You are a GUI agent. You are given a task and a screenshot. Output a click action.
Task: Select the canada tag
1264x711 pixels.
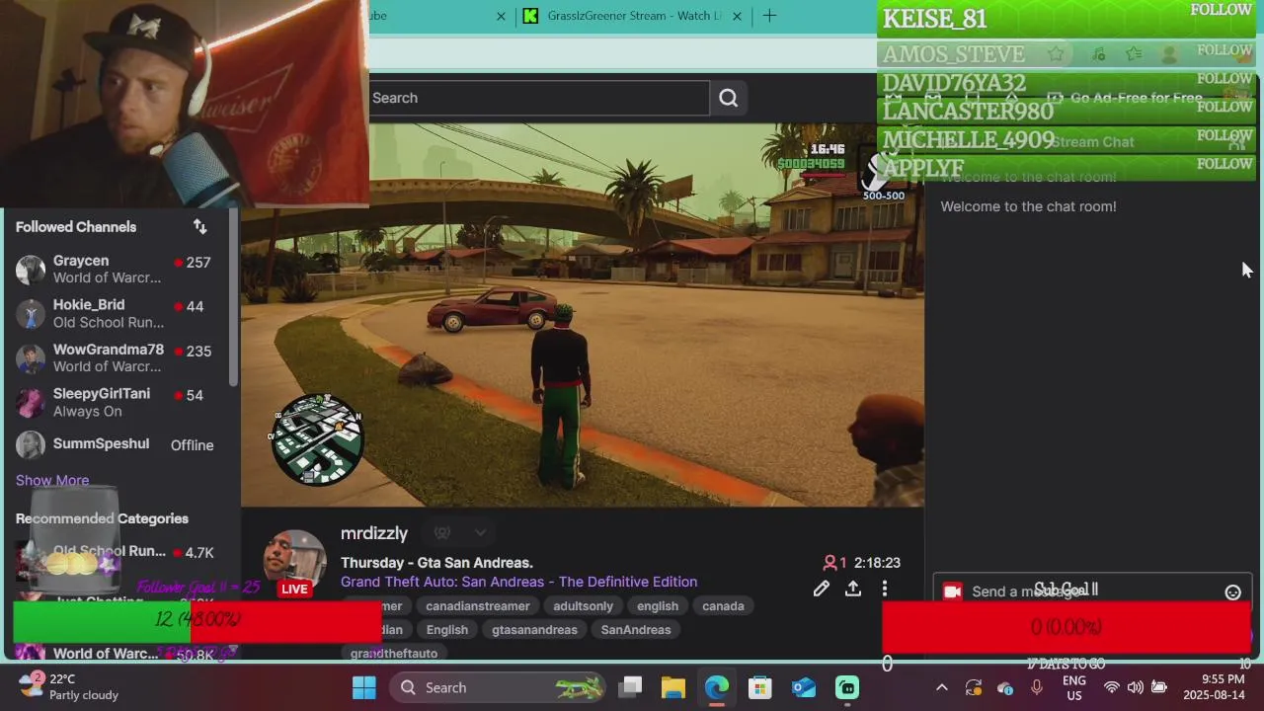pyautogui.click(x=723, y=606)
